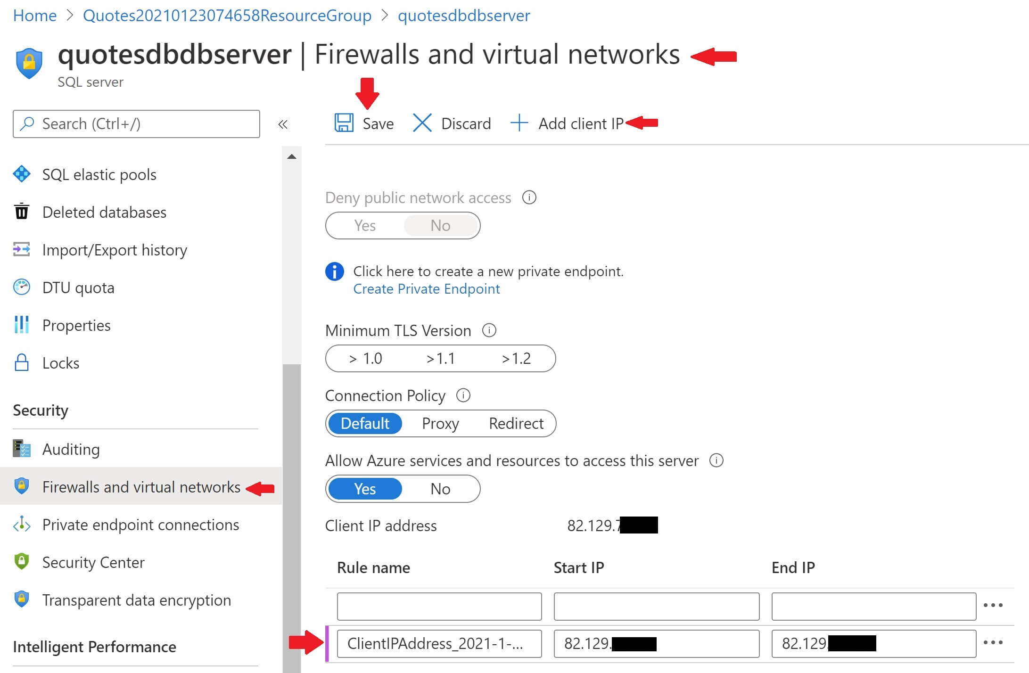Click the Transparent data encryption icon

click(22, 599)
